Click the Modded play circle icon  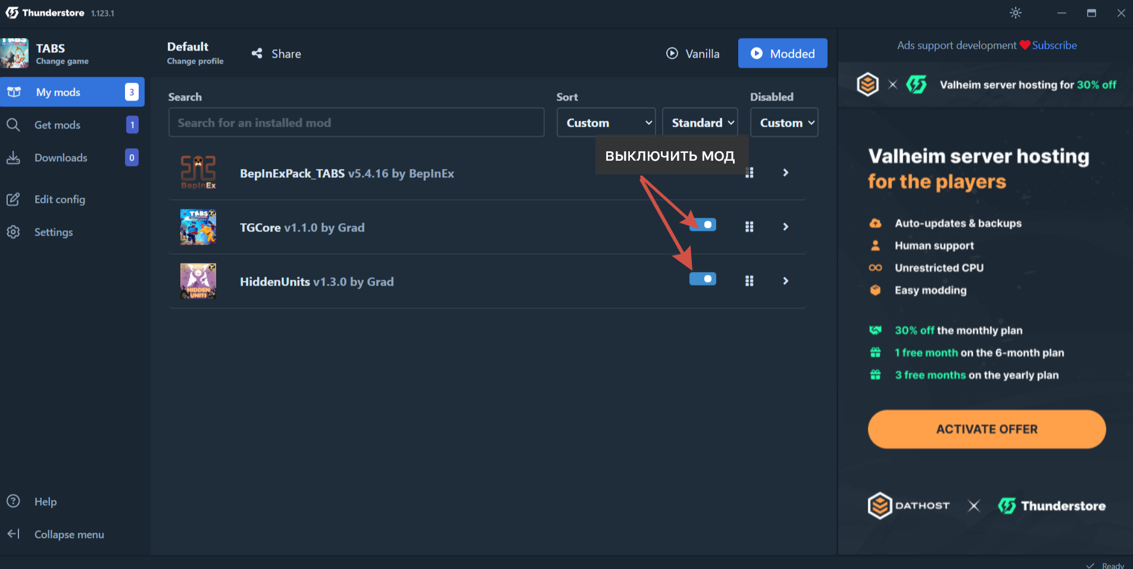[x=757, y=54]
